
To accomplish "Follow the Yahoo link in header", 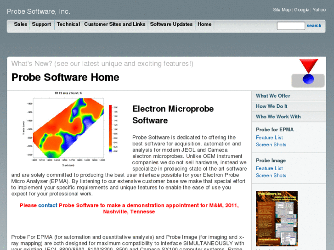I will [319, 10].
